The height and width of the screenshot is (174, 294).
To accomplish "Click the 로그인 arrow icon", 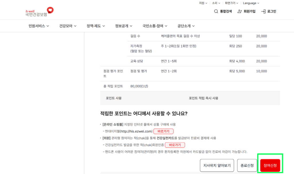I will pos(263,11).
